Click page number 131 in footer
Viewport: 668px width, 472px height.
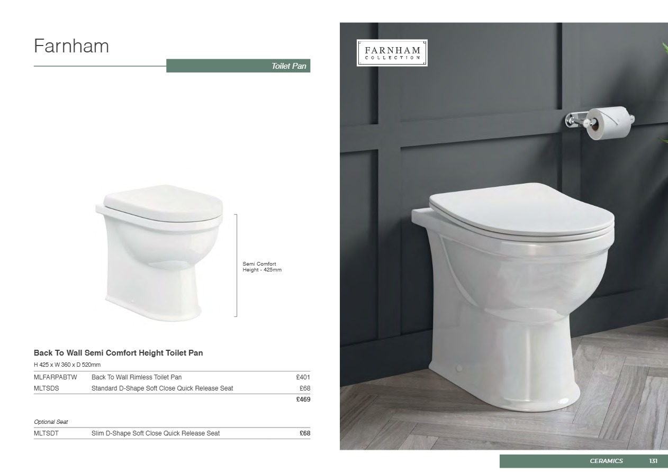pos(653,461)
